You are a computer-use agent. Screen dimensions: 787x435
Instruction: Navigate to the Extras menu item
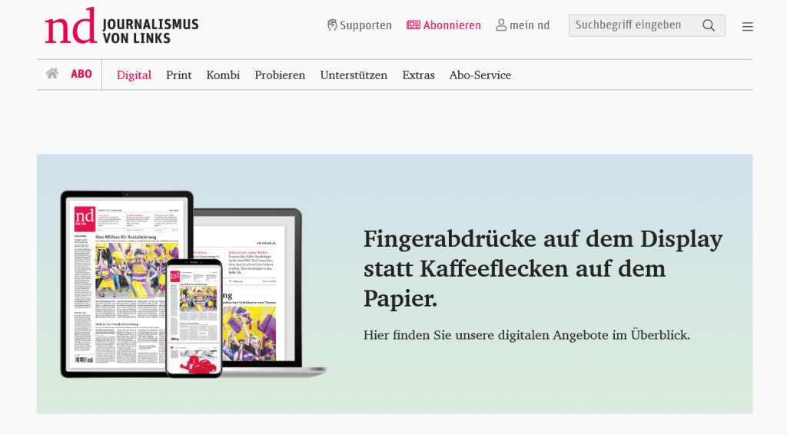[418, 75]
